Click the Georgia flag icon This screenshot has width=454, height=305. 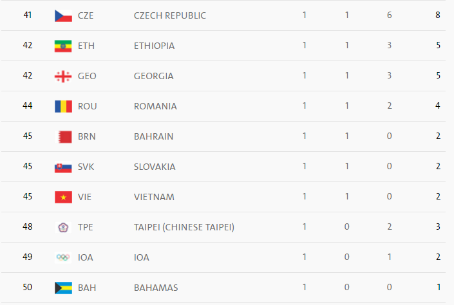click(x=63, y=76)
